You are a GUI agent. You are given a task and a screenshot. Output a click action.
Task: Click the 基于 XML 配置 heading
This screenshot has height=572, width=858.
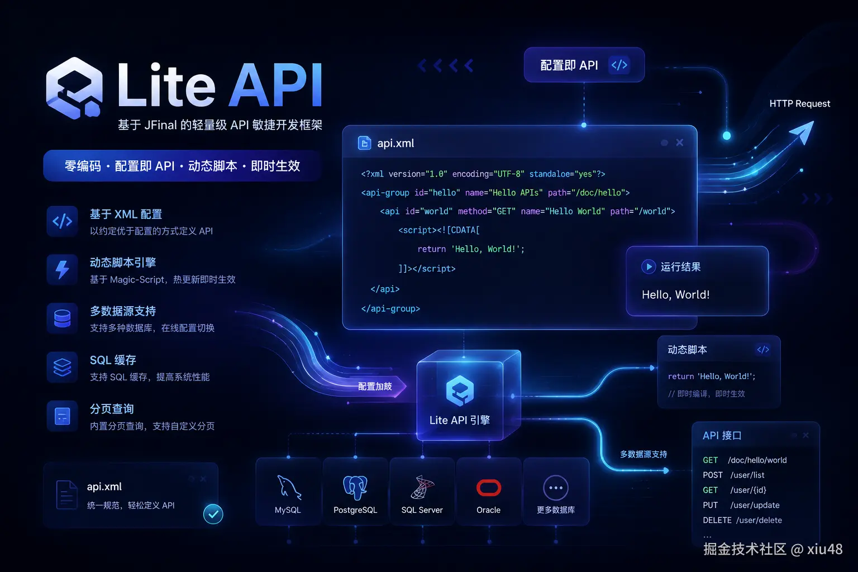pyautogui.click(x=126, y=214)
